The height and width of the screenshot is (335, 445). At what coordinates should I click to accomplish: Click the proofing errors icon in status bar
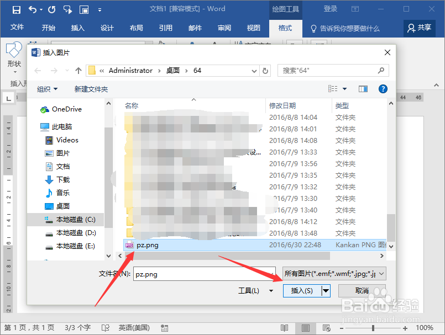[x=104, y=327]
